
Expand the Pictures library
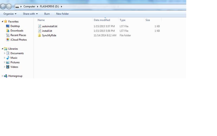[5, 62]
